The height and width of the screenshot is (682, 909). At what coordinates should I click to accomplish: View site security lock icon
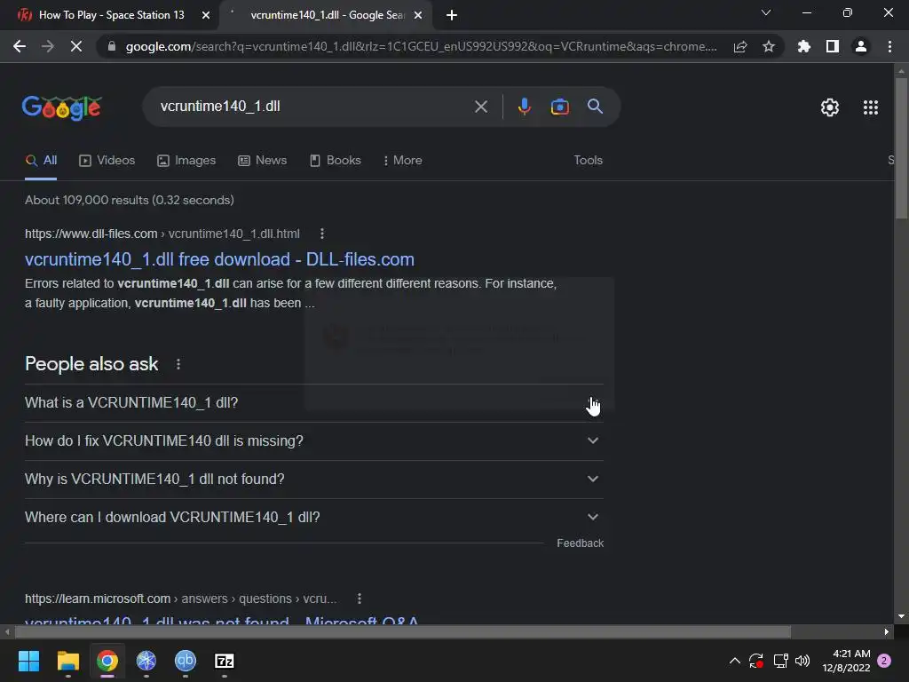click(x=112, y=46)
